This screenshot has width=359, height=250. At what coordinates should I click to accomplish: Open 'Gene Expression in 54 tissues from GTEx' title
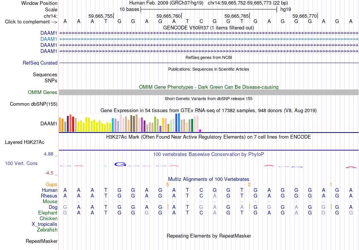[x=209, y=111]
